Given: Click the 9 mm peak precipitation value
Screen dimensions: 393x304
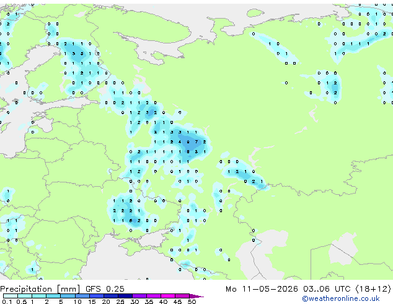Looking at the screenshot, I should (x=188, y=142).
